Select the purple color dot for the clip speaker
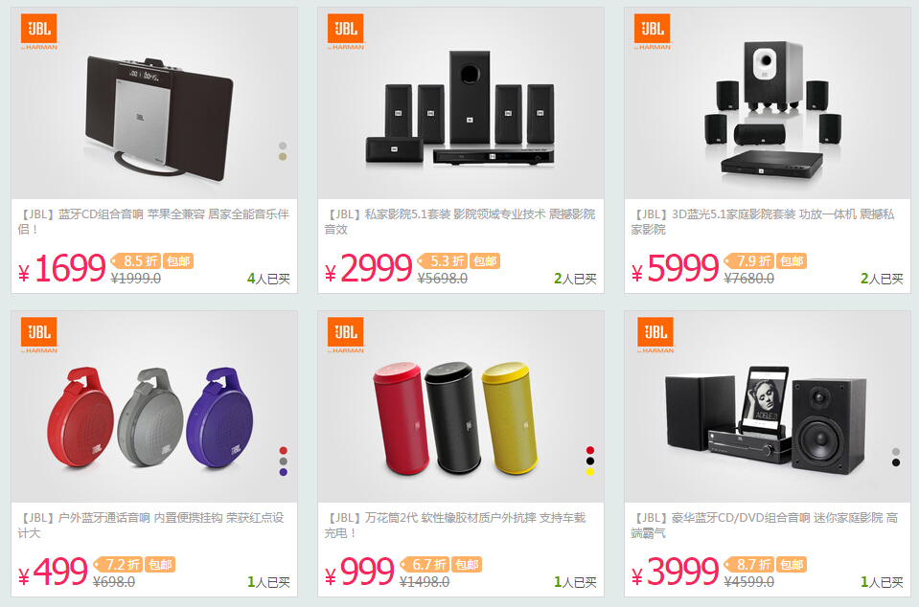Screen dimensions: 919x607 (283, 472)
